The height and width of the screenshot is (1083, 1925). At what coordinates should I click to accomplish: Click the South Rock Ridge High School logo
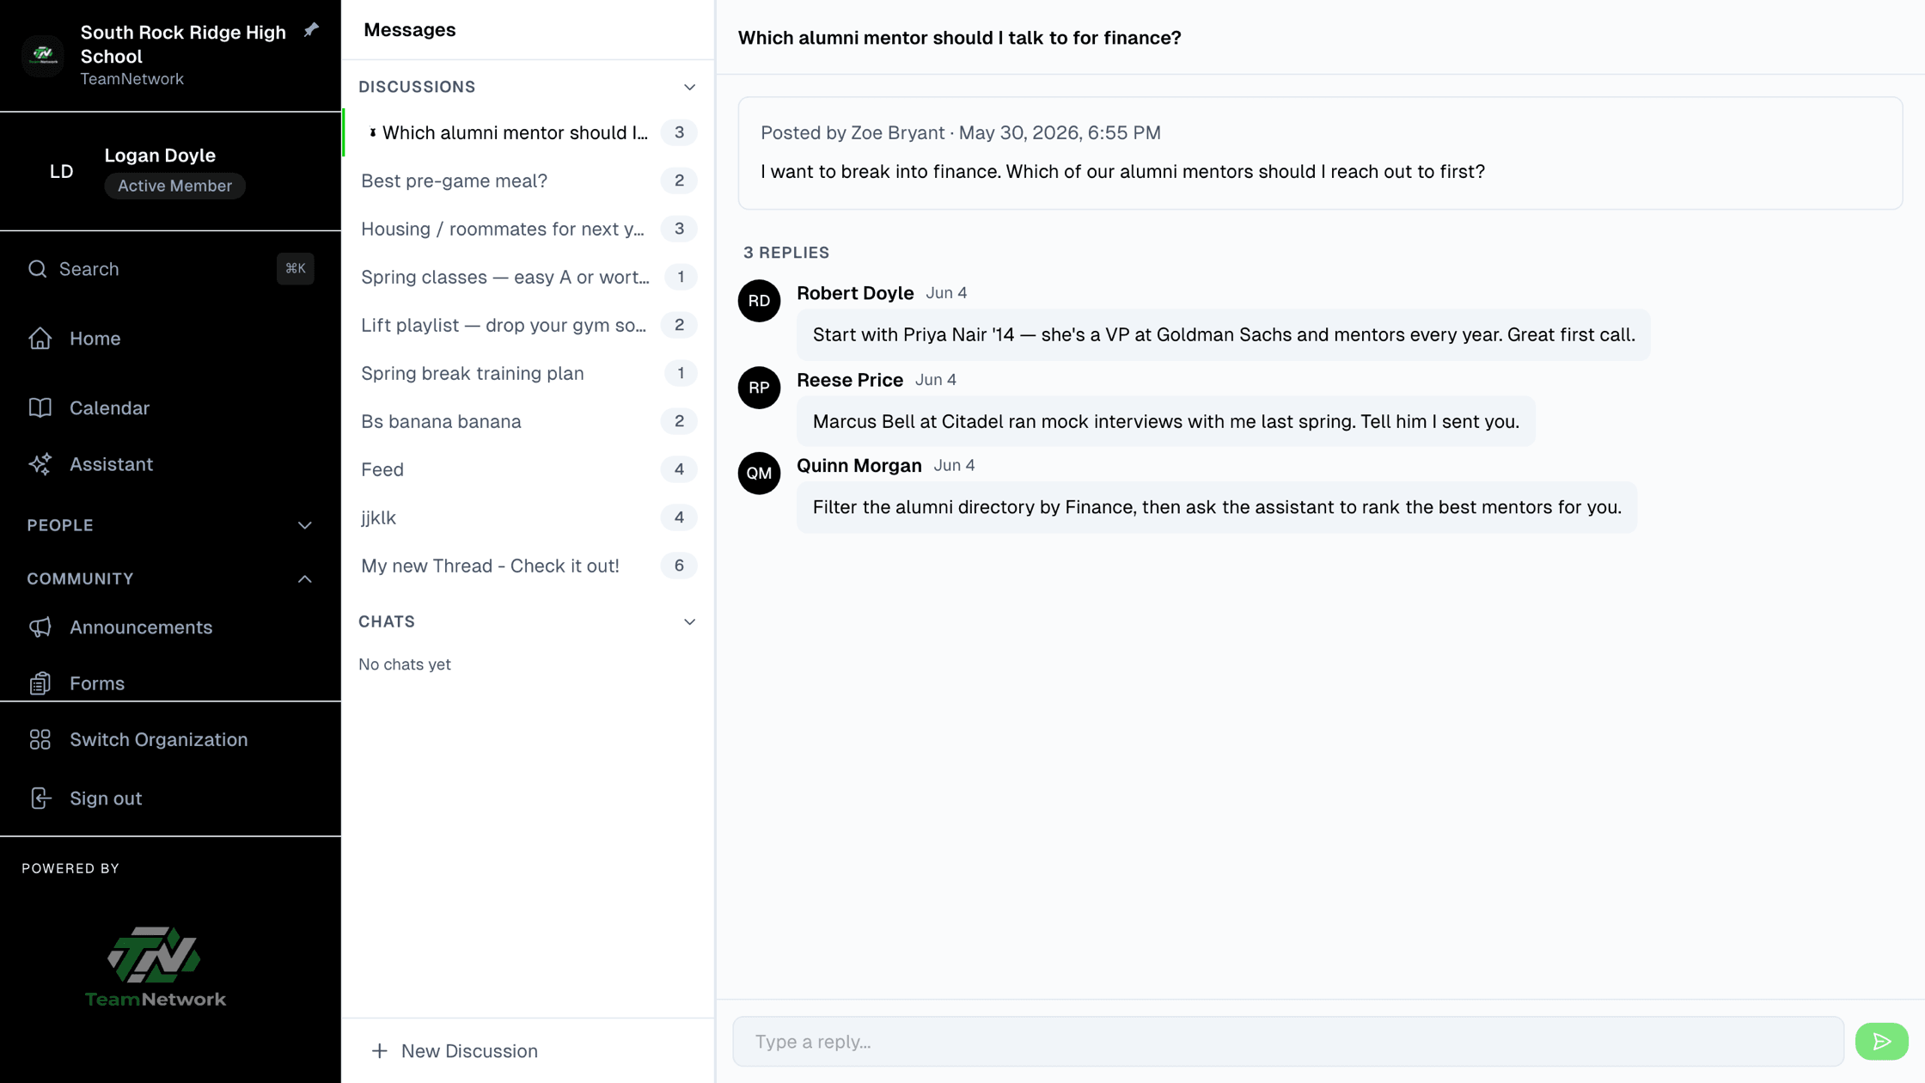pyautogui.click(x=43, y=56)
